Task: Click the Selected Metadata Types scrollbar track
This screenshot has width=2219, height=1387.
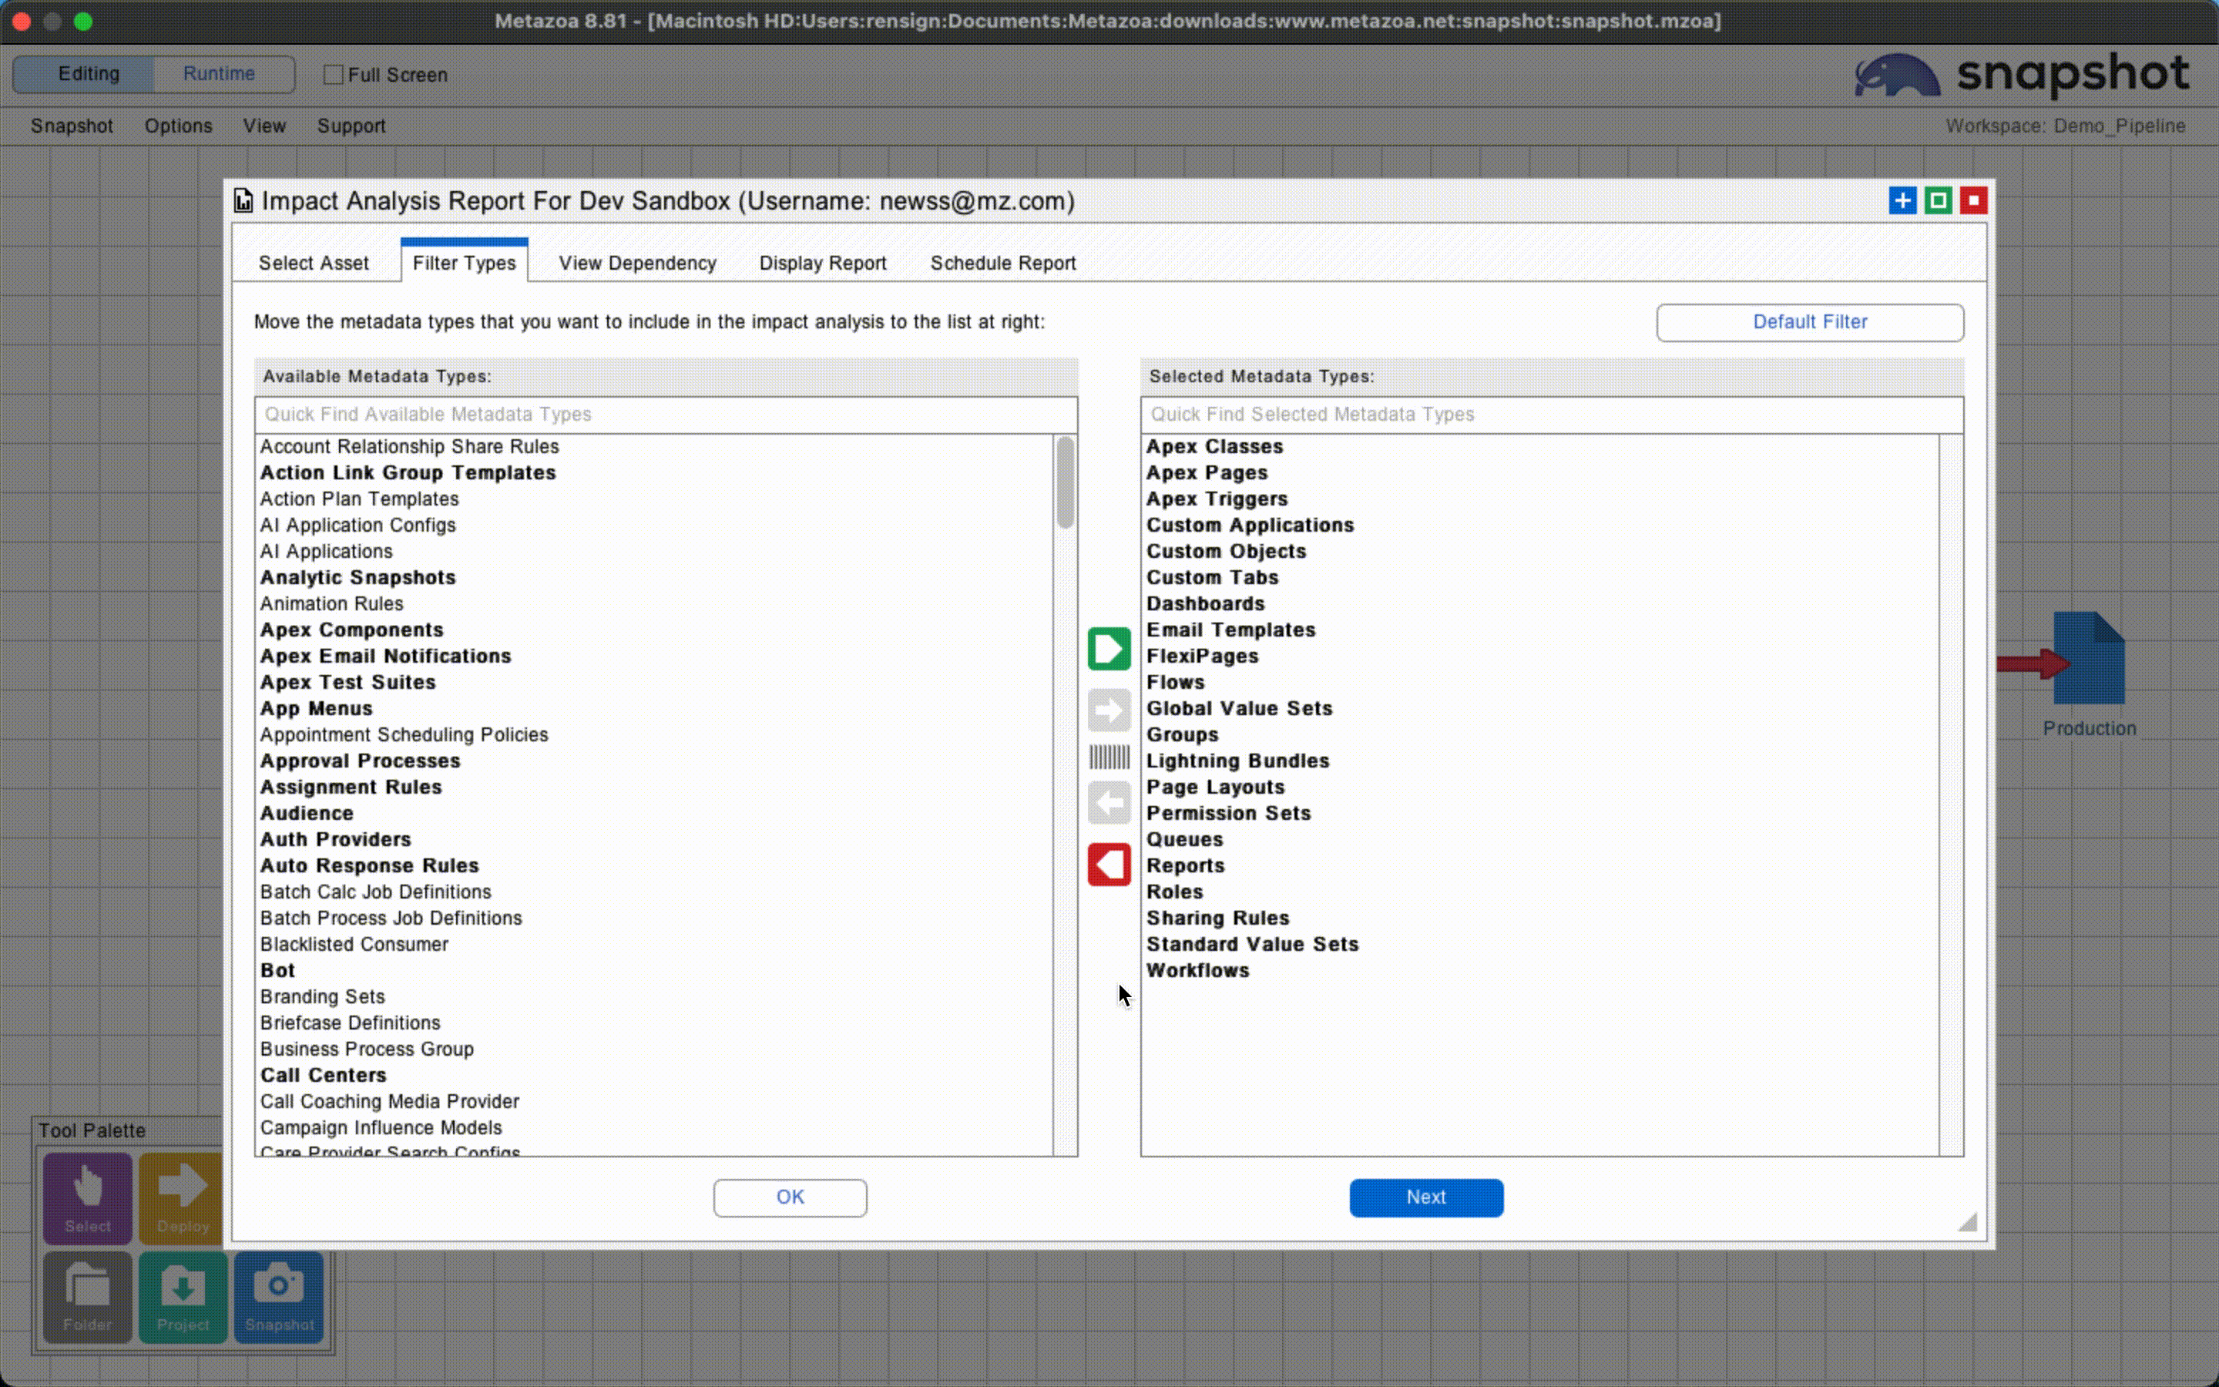Action: click(x=1950, y=794)
